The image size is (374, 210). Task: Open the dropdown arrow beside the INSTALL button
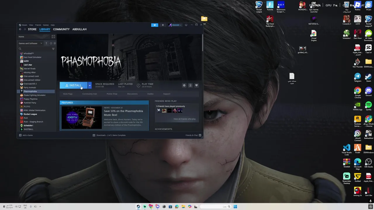(x=90, y=85)
